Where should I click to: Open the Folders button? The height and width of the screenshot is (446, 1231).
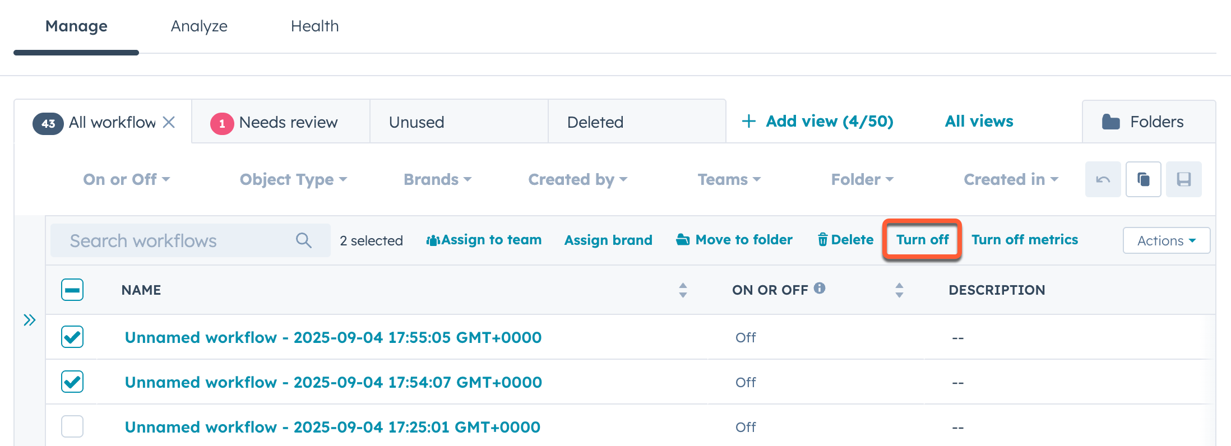[1148, 122]
